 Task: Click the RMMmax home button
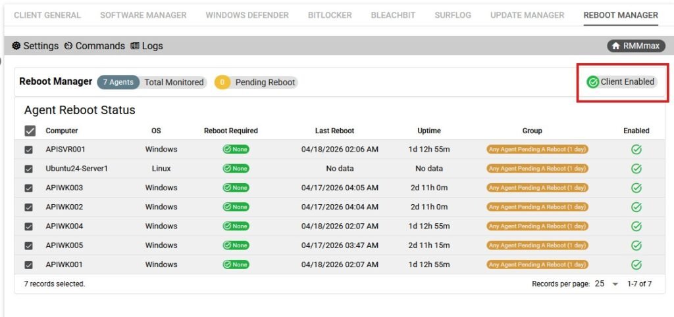(x=636, y=46)
